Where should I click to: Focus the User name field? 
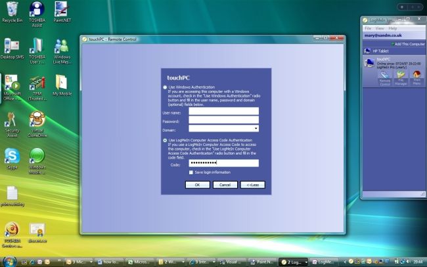[224, 111]
